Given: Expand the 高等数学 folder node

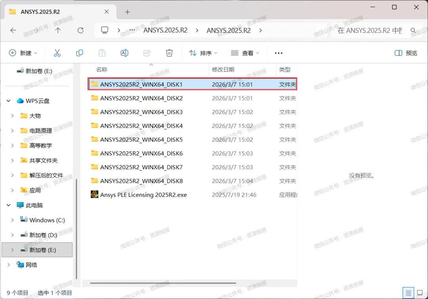Looking at the screenshot, I should pyautogui.click(x=12, y=146).
